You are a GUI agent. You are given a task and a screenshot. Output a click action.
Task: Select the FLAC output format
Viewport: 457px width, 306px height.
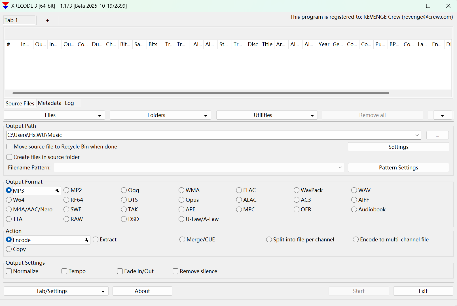pyautogui.click(x=239, y=190)
